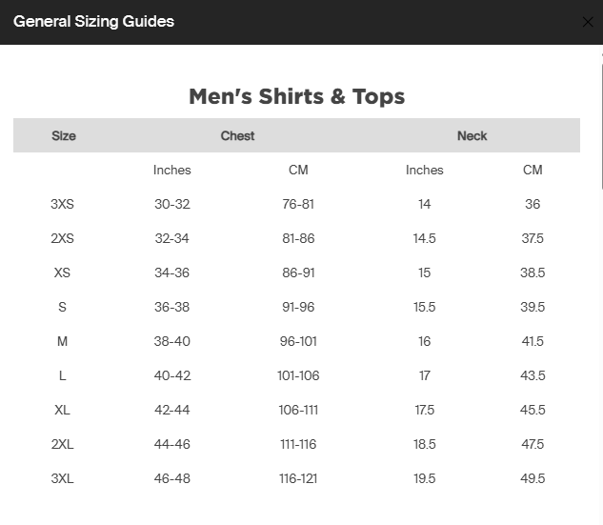This screenshot has width=603, height=525.
Task: Click the 42-44 chest inches value
Action: 171,410
